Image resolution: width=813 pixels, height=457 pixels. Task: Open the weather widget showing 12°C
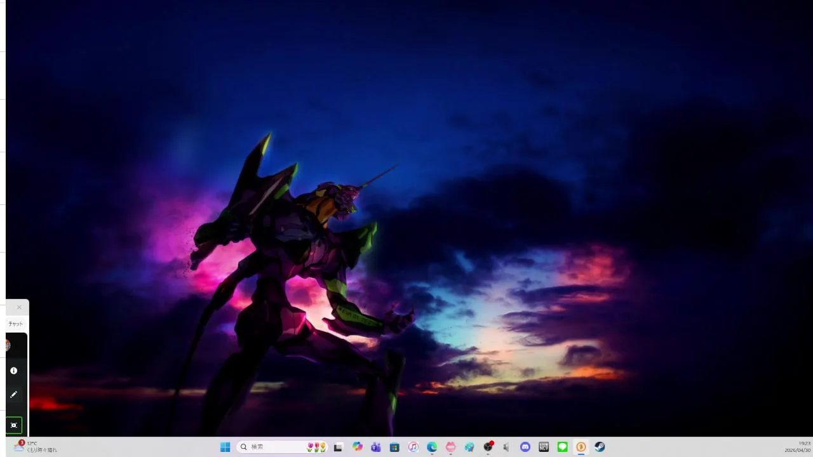pos(35,447)
